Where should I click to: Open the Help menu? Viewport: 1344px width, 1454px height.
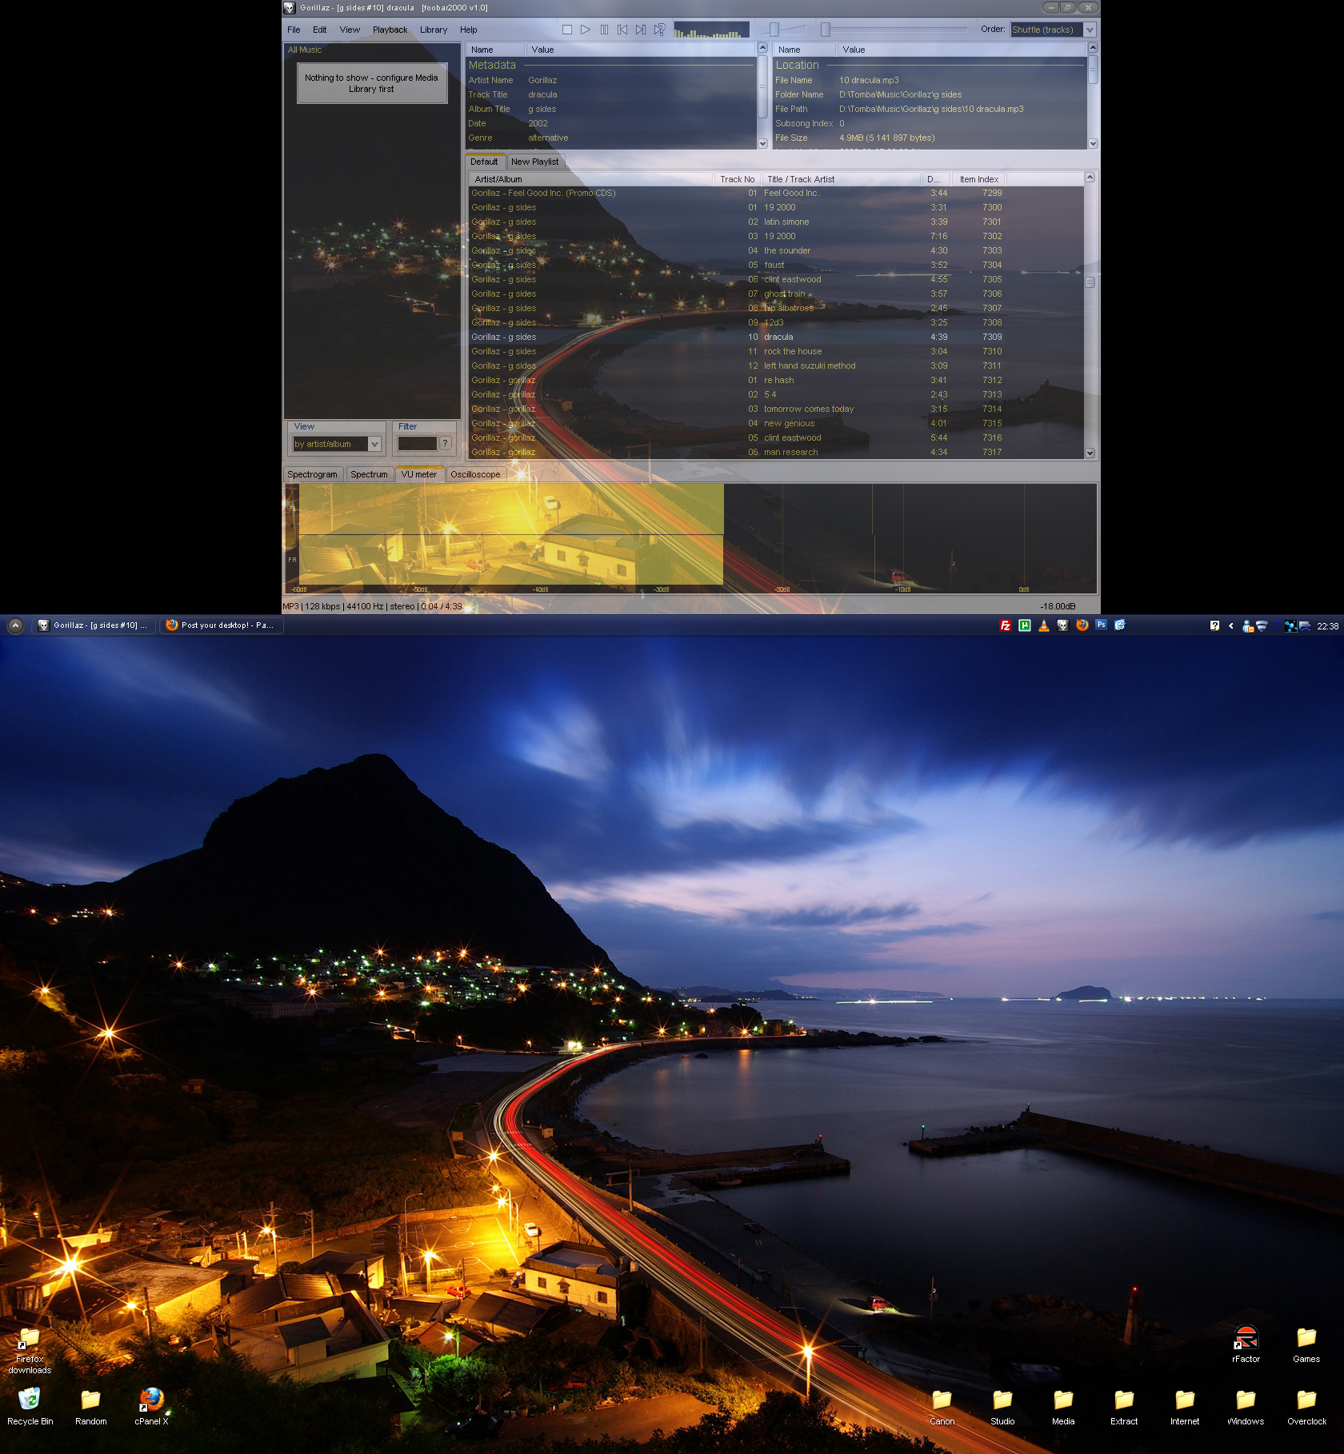[468, 30]
